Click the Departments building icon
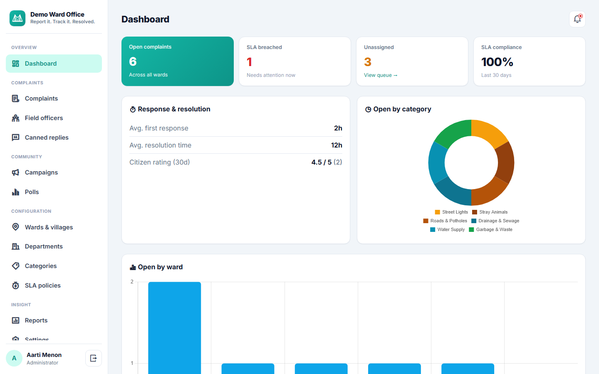Screen dimensions: 599x374 click(16, 246)
